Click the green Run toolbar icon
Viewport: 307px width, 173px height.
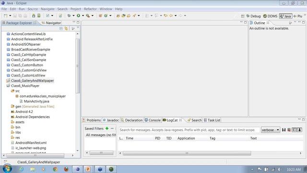click(x=78, y=16)
